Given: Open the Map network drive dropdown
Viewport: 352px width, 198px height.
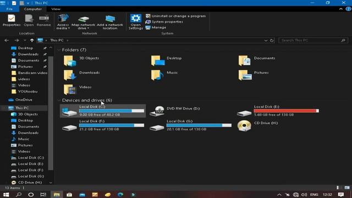Looking at the screenshot, I should tap(83, 22).
